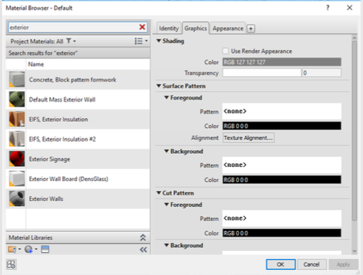Image resolution: width=363 pixels, height=275 pixels.
Task: Pick the Shading color RGB 127 127 127
Action: 282,62
